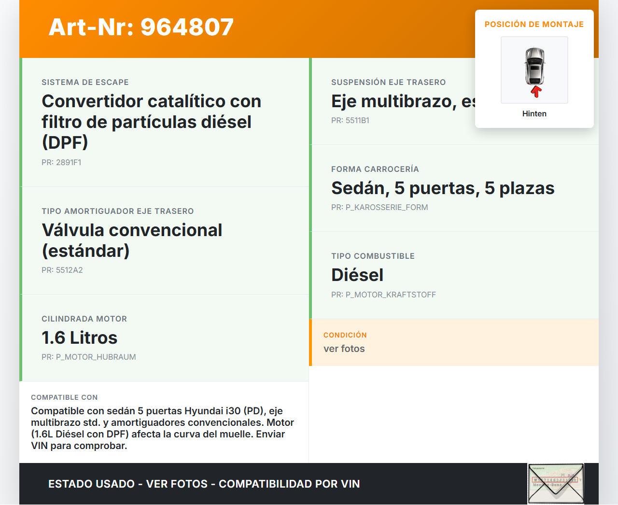This screenshot has height=505, width=618.
Task: Click the 'Diésel' fuel type value
Action: [357, 275]
